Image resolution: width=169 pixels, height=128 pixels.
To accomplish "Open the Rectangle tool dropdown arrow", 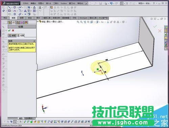I will (x=12, y=11).
